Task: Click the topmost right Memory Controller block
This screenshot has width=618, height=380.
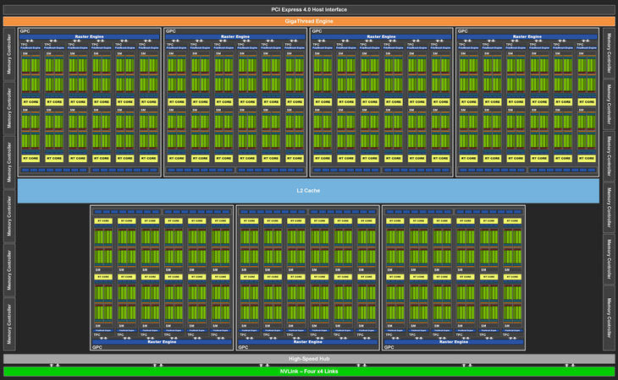Action: point(609,53)
